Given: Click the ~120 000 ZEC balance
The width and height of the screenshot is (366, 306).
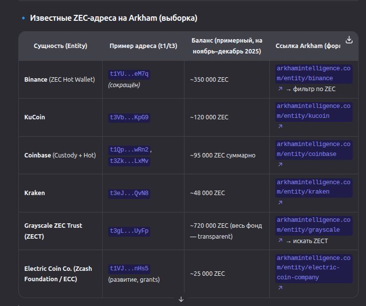Looking at the screenshot, I should click(209, 117).
